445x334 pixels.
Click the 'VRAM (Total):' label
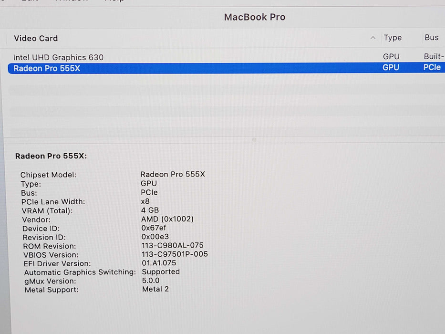(47, 211)
